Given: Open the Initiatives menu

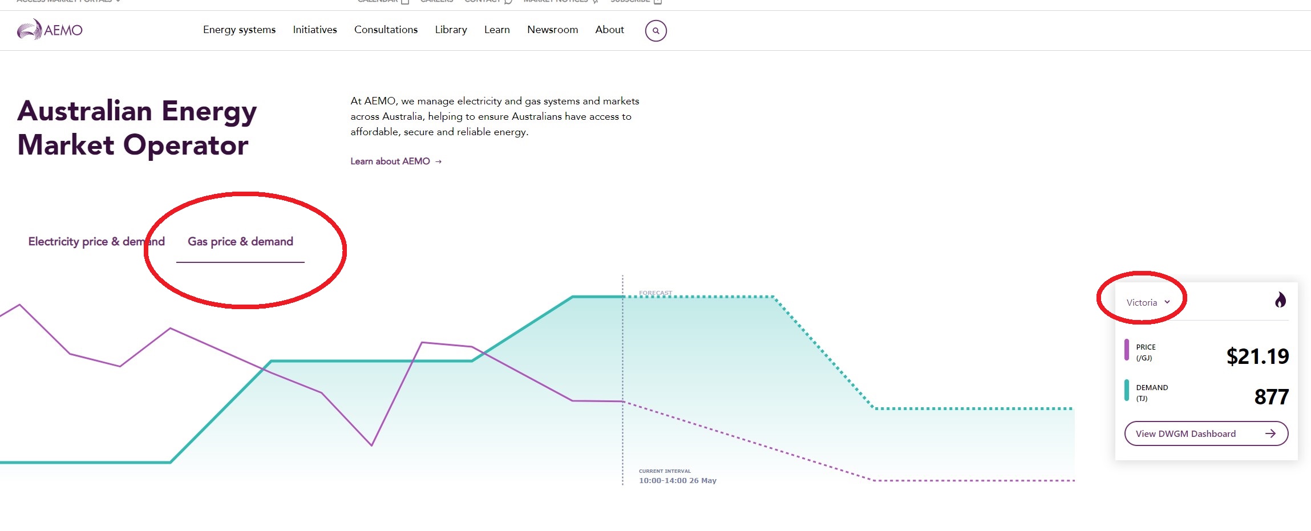Looking at the screenshot, I should click(x=314, y=30).
